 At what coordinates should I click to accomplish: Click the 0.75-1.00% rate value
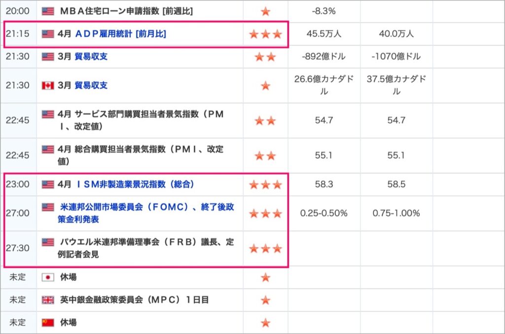(x=396, y=213)
